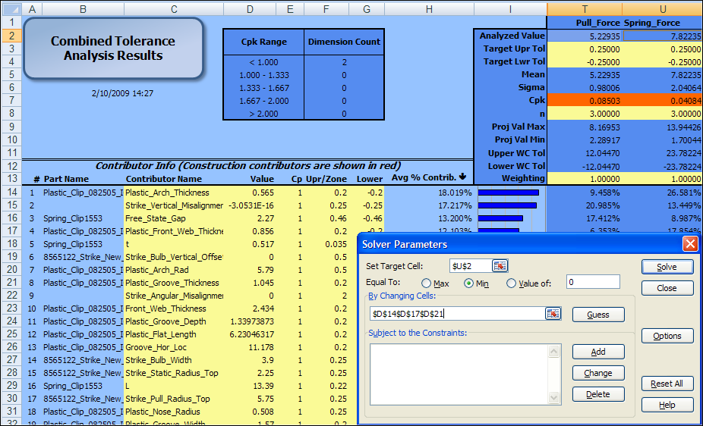Click the By Changing Cells text field

(456, 314)
